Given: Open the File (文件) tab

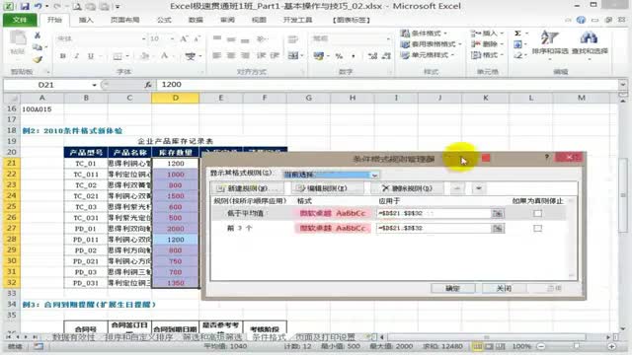Looking at the screenshot, I should (20, 20).
